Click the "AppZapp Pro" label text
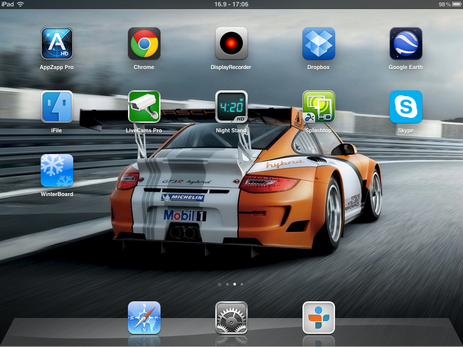 pyautogui.click(x=57, y=67)
